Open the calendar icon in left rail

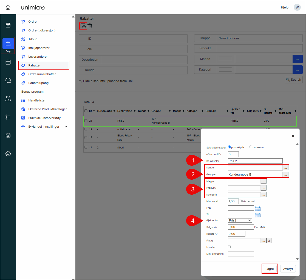click(x=8, y=62)
